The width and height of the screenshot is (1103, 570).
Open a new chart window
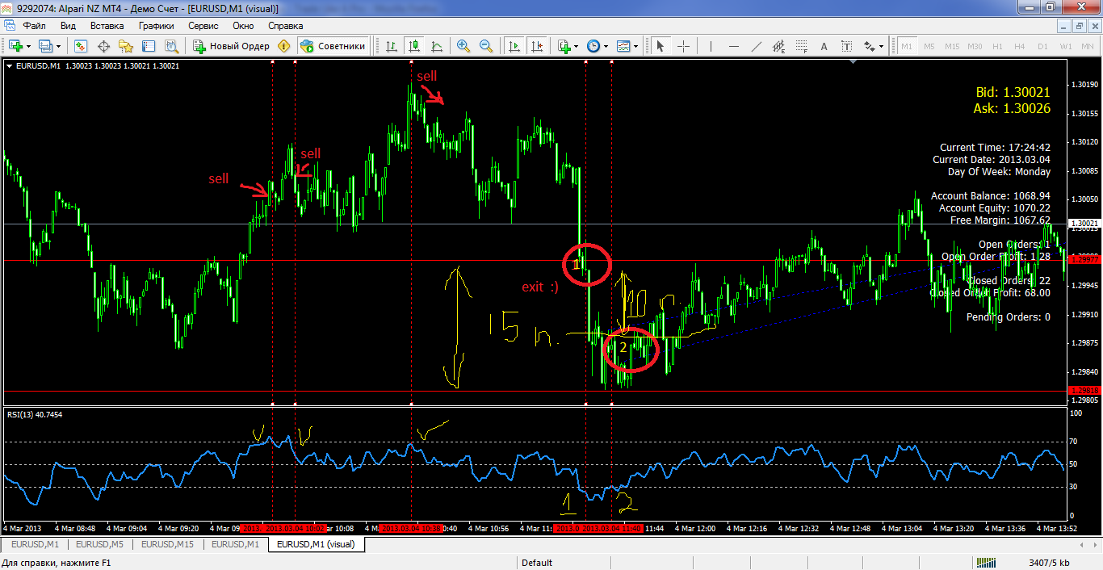15,46
